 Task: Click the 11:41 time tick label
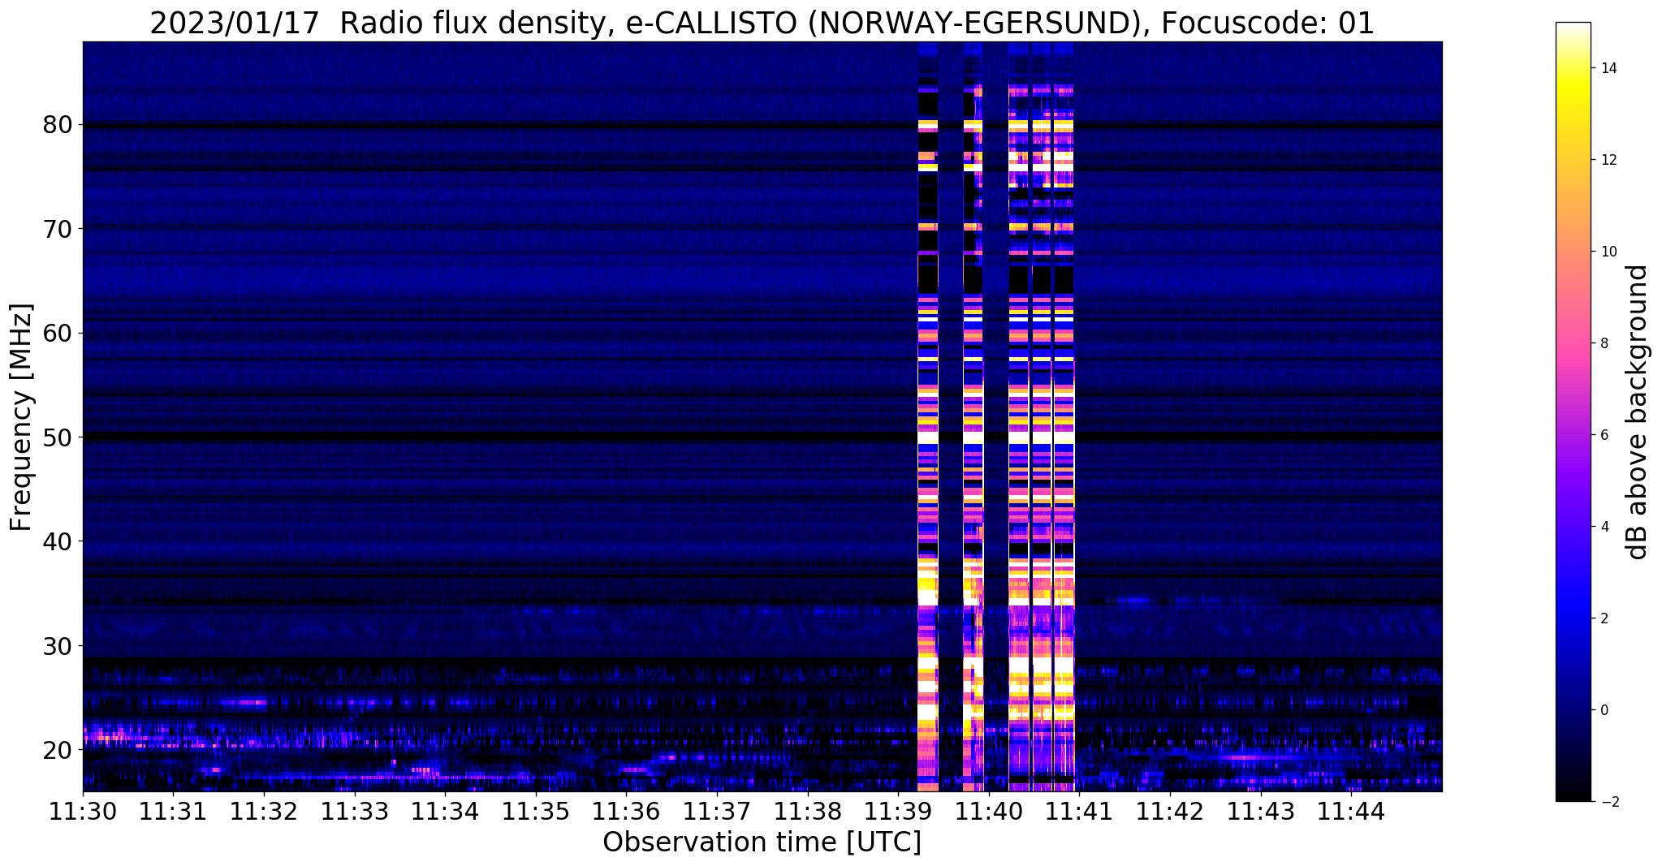pos(1079,811)
